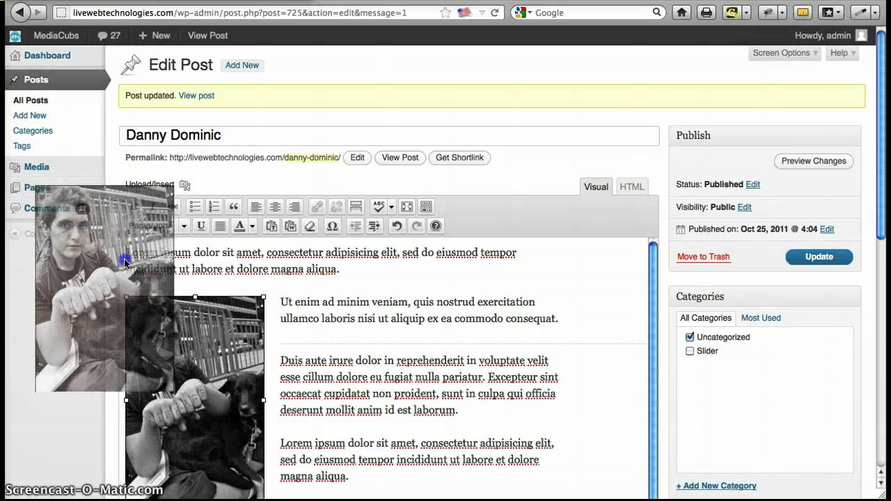
Task: Click the Preview Changes button
Action: [814, 161]
